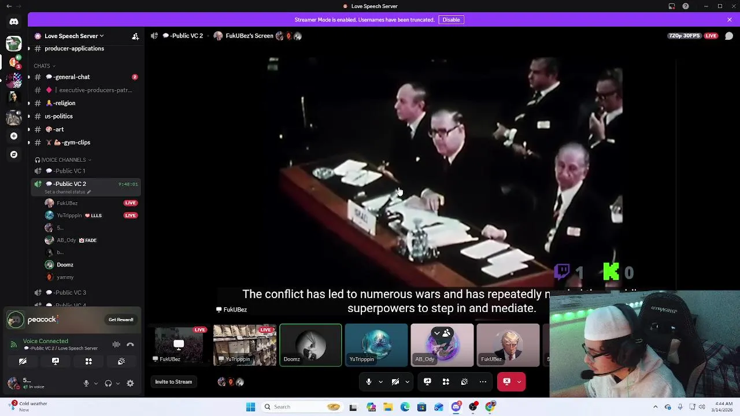Open soundboard icon in stream control bar
This screenshot has width=740, height=416.
click(x=464, y=382)
